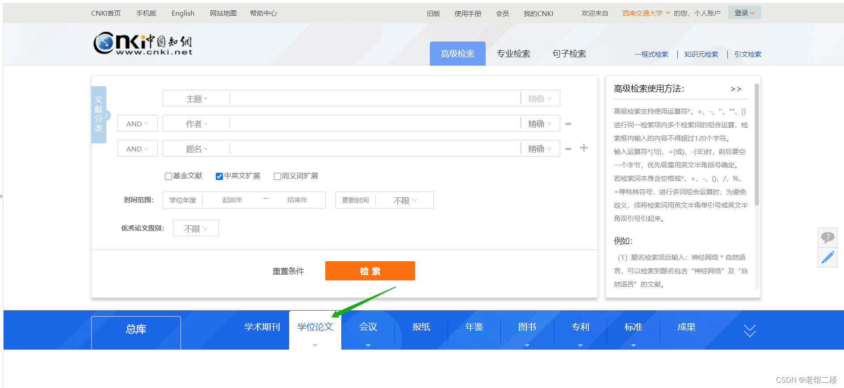Image resolution: width=844 pixels, height=388 pixels.
Task: Open the 引文检索 link
Action: tap(748, 54)
